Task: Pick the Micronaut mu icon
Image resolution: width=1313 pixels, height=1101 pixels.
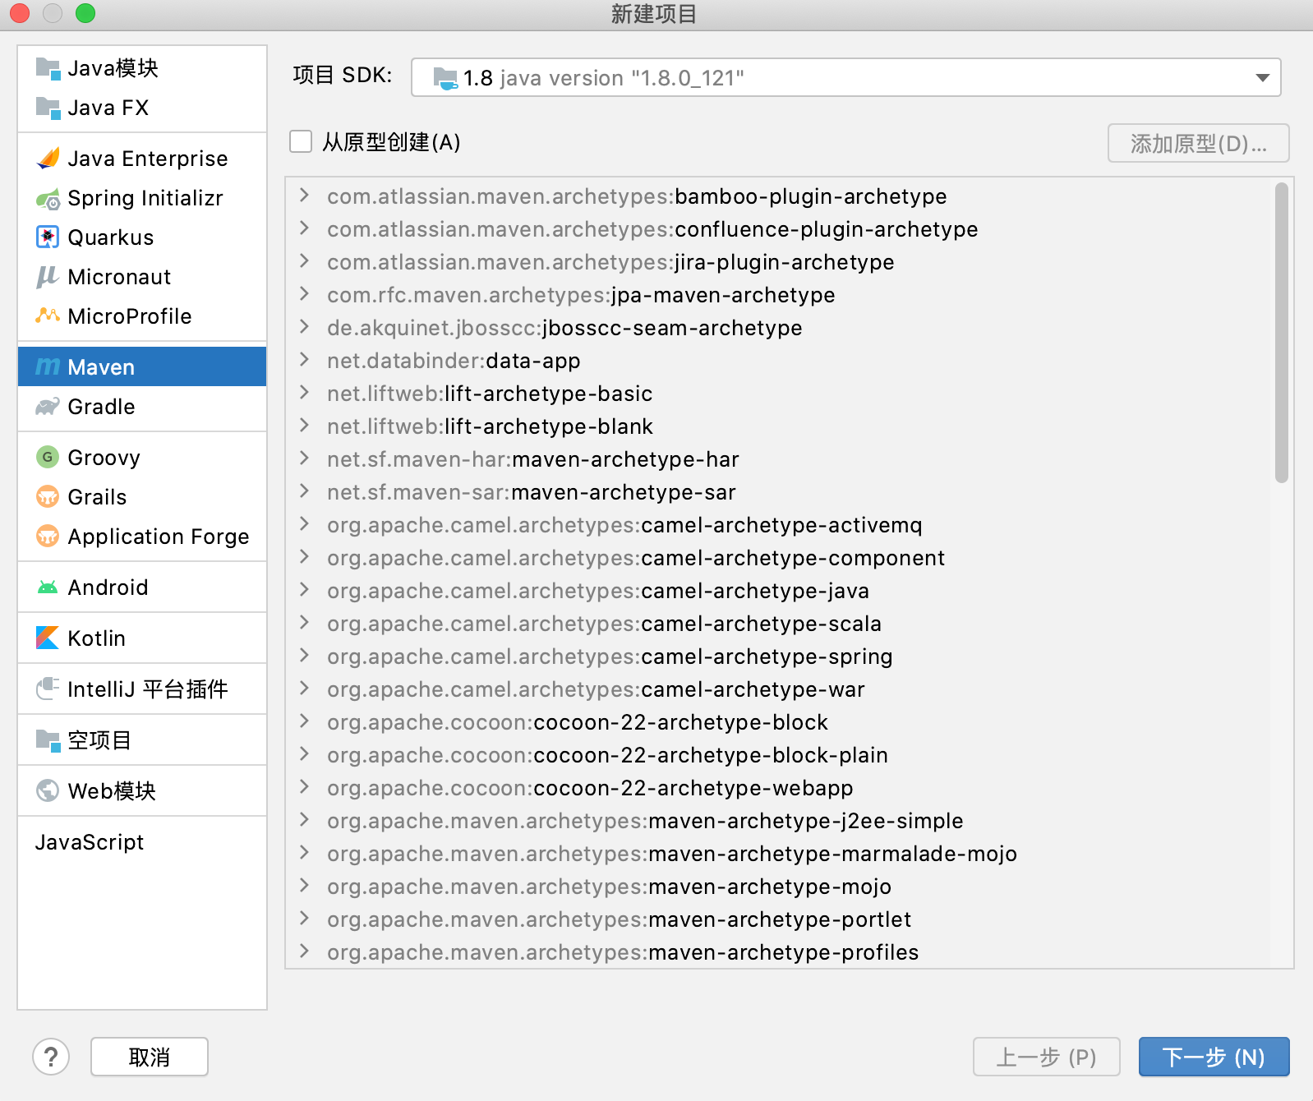Action: (x=48, y=277)
